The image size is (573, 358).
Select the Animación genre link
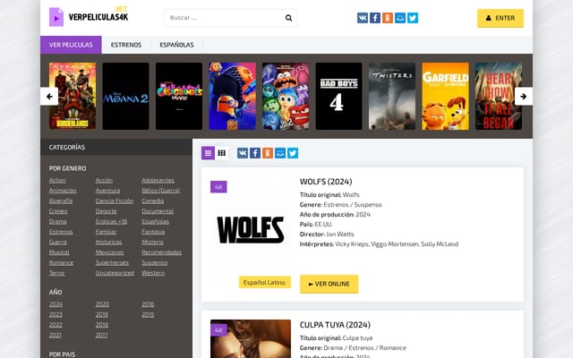[63, 191]
